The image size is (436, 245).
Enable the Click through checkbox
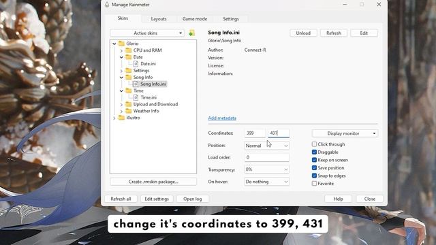(314, 144)
